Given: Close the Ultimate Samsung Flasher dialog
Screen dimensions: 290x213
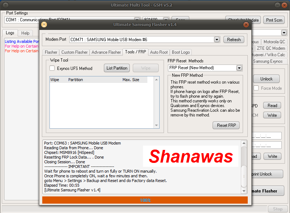Looking at the screenshot, I should click(x=246, y=25).
